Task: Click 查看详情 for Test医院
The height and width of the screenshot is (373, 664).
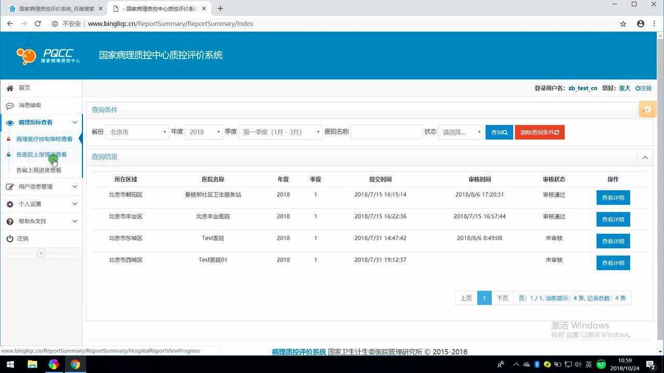Action: pyautogui.click(x=613, y=241)
